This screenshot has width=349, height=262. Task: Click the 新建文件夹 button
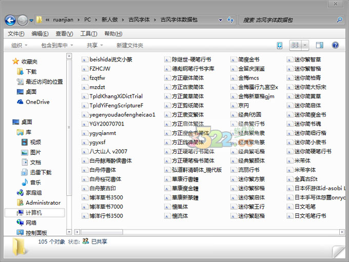pyautogui.click(x=130, y=45)
